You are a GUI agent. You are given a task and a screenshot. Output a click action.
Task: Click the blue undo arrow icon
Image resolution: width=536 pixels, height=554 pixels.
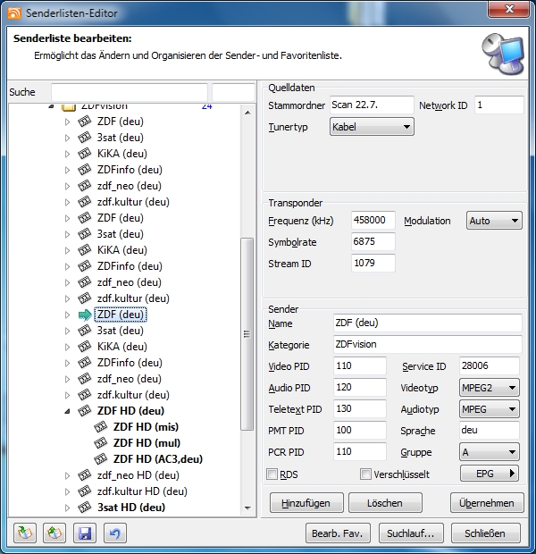coord(115,533)
